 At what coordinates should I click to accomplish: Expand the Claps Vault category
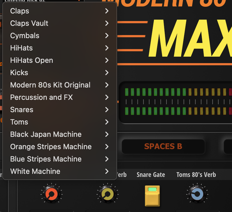coord(29,23)
